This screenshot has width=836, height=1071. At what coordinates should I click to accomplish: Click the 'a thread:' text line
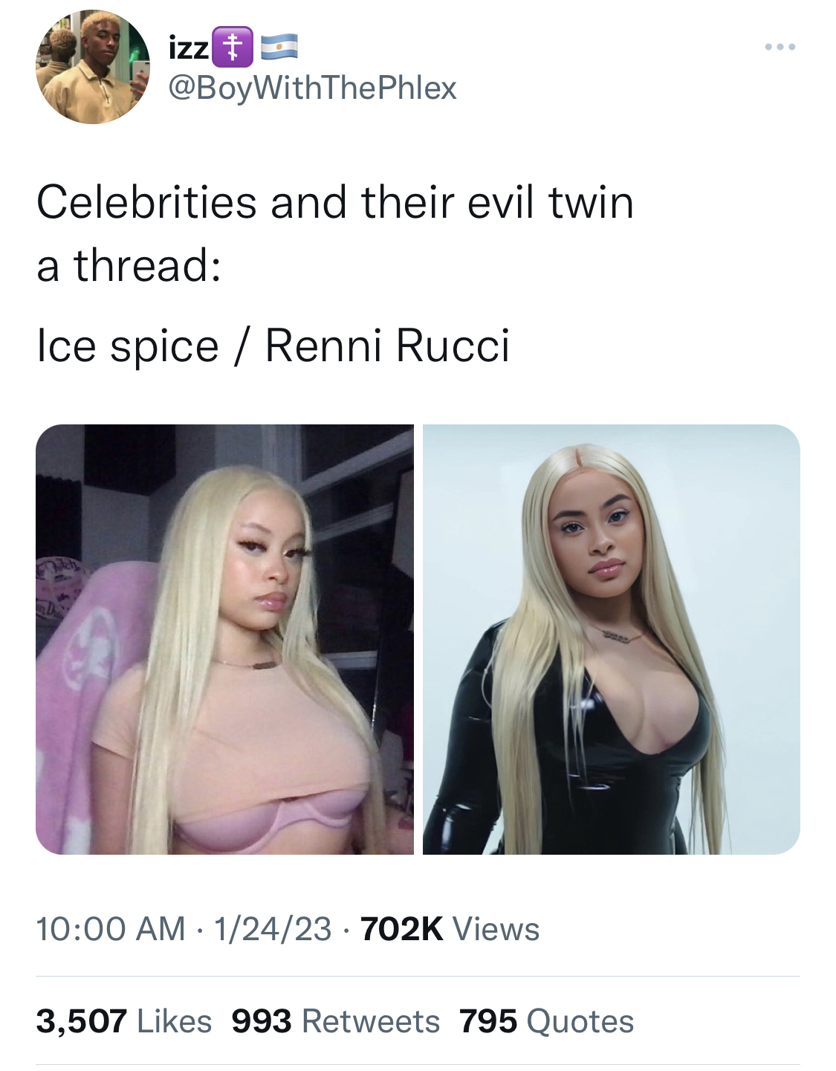point(129,266)
